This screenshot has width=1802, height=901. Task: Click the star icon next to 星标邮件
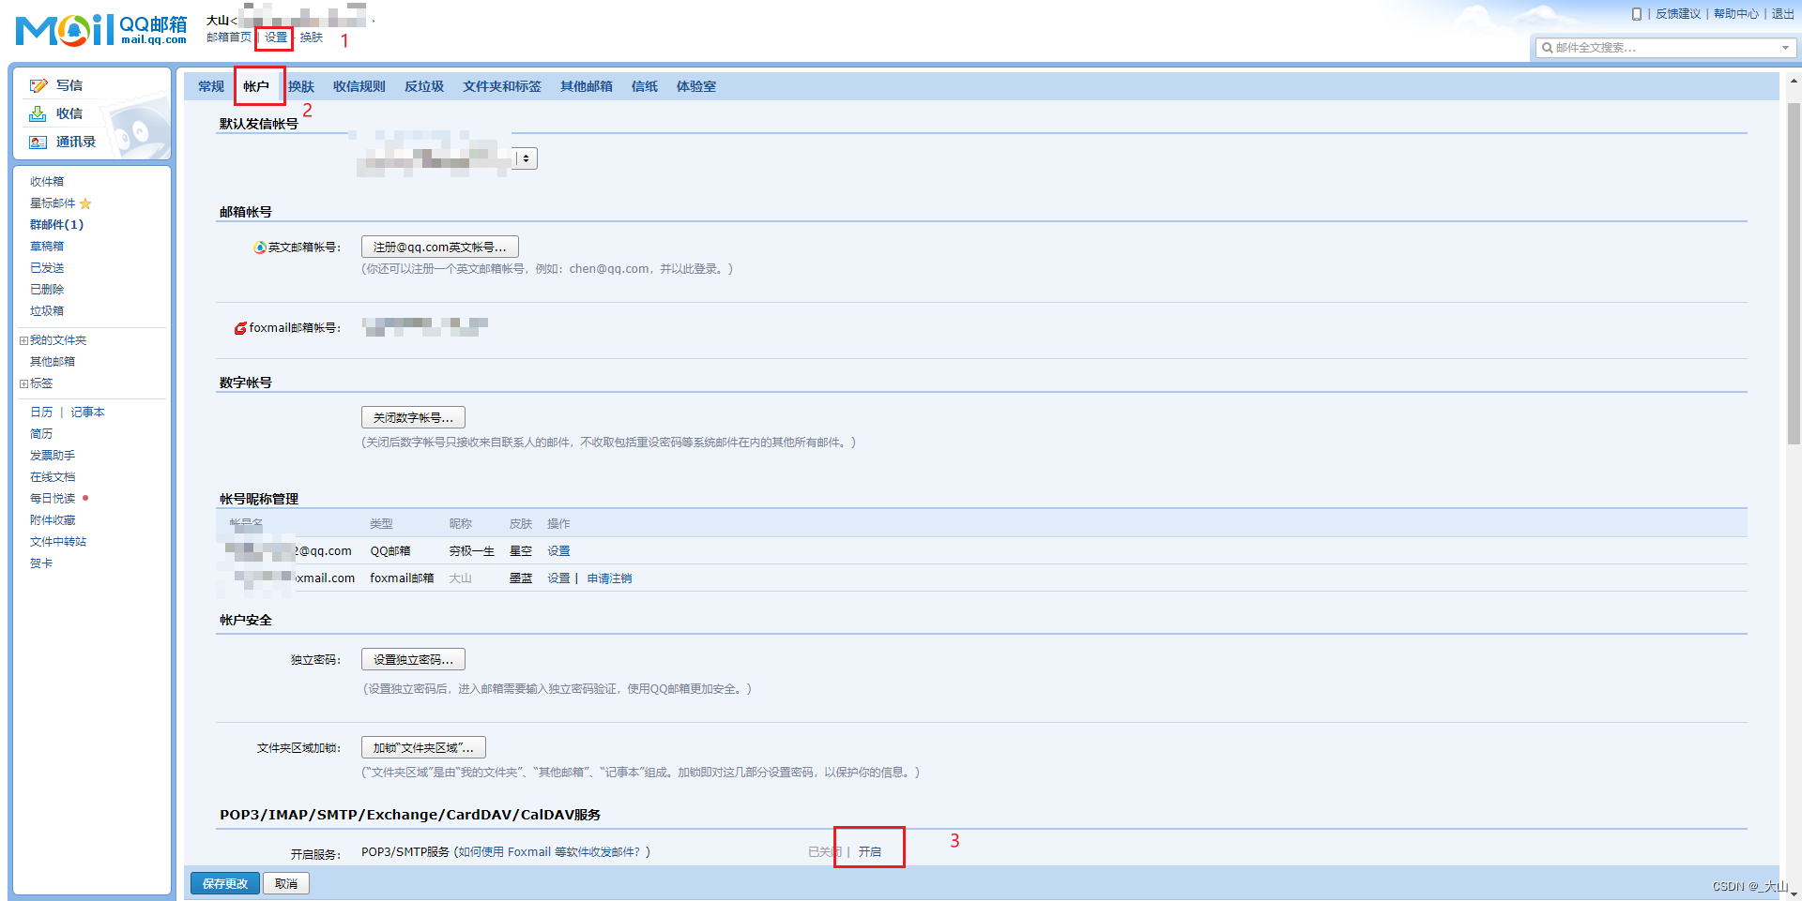pos(85,203)
